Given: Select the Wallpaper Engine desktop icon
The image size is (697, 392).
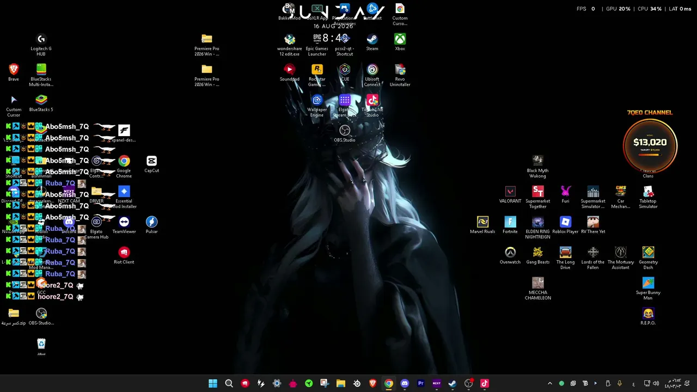Looking at the screenshot, I should 317,106.
